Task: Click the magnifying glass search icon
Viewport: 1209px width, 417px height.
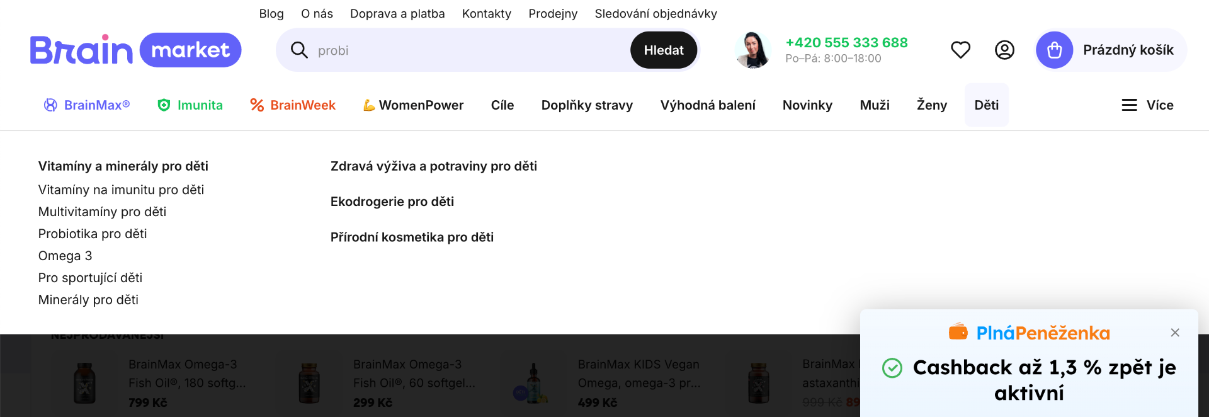Action: pos(299,50)
